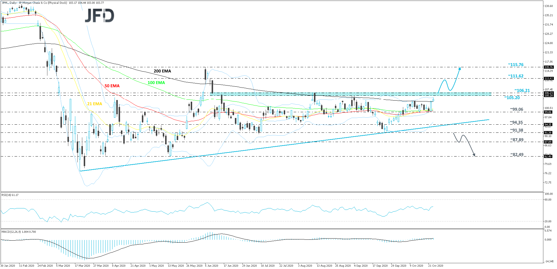The width and height of the screenshot is (557, 269).
Task: Click the ~99.06 level label
Action: tap(517, 109)
